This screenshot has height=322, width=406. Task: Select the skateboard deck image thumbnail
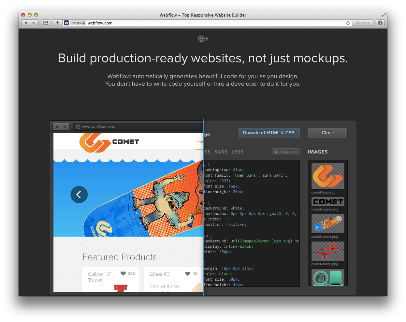tap(328, 224)
